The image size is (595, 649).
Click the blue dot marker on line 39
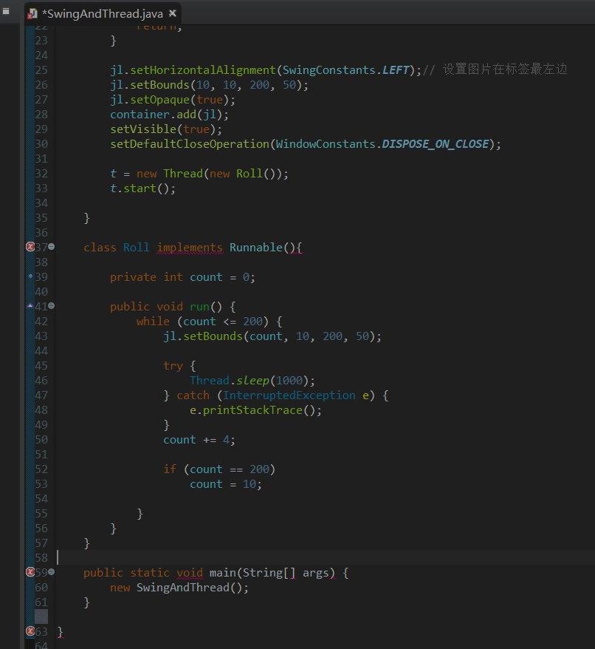point(30,276)
